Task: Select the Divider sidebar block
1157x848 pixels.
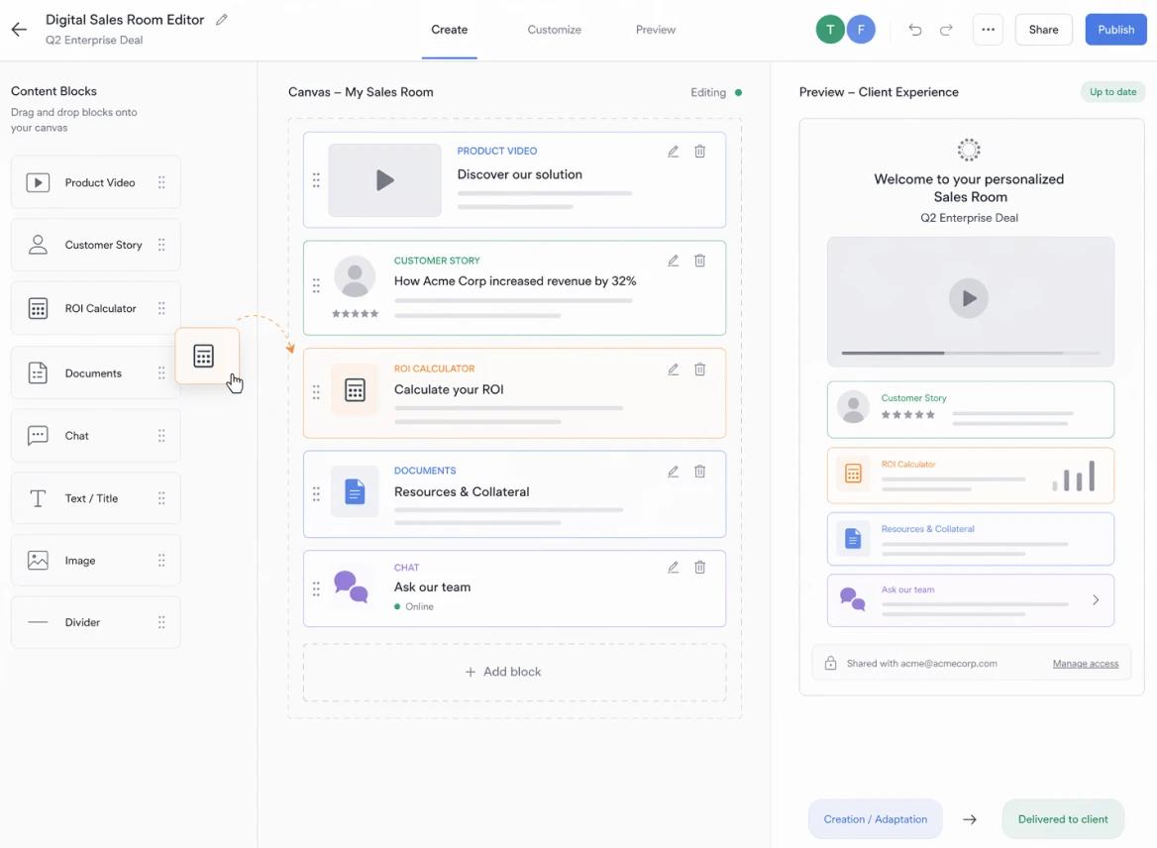Action: click(x=96, y=622)
